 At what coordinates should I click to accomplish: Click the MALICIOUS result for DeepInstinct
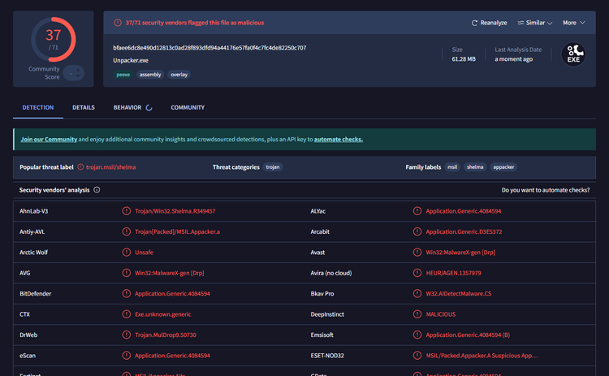[x=441, y=313]
